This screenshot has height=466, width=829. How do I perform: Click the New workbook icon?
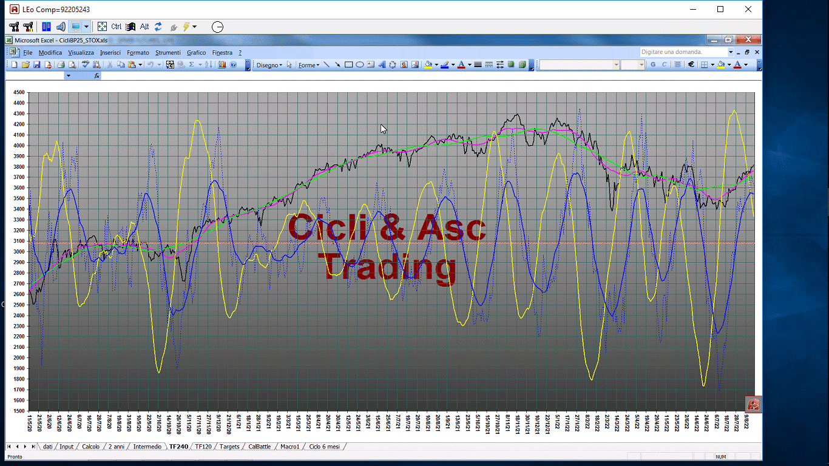coord(15,64)
